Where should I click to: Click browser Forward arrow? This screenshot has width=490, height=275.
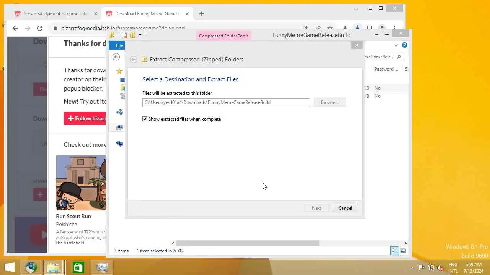[27, 28]
